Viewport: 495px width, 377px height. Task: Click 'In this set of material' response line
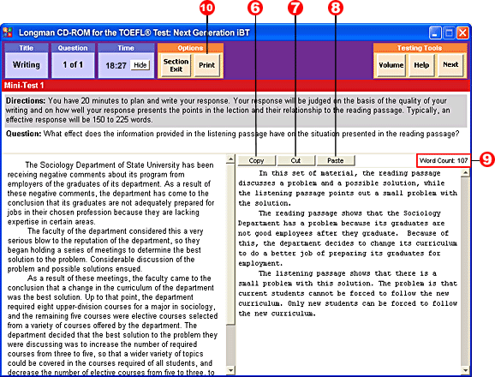tap(349, 173)
